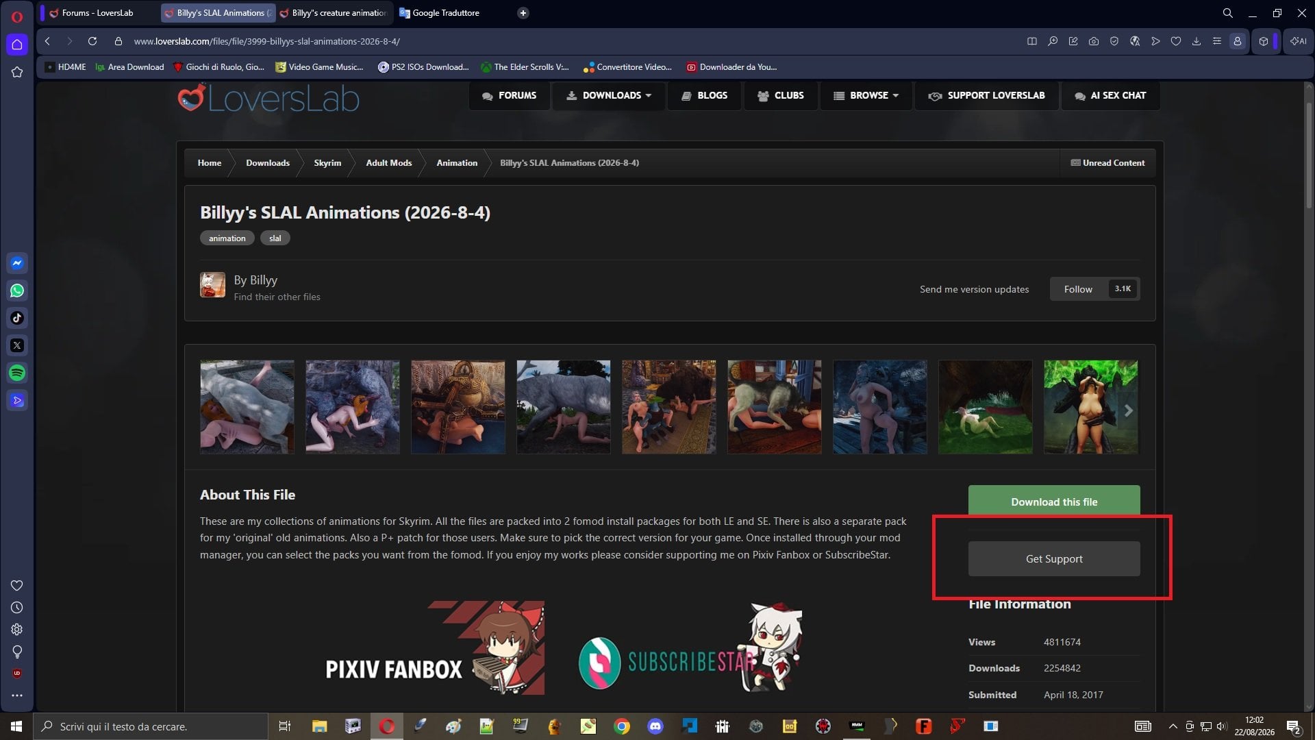This screenshot has width=1315, height=740.
Task: Open the X (Twitter) sidebar panel
Action: point(17,345)
